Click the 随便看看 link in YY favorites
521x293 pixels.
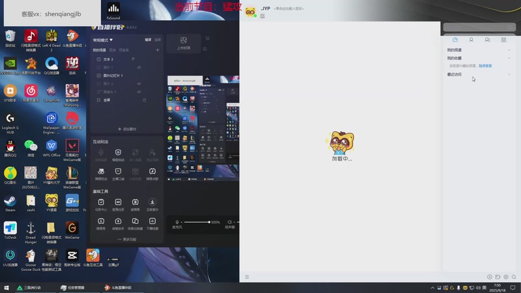pyautogui.click(x=485, y=66)
